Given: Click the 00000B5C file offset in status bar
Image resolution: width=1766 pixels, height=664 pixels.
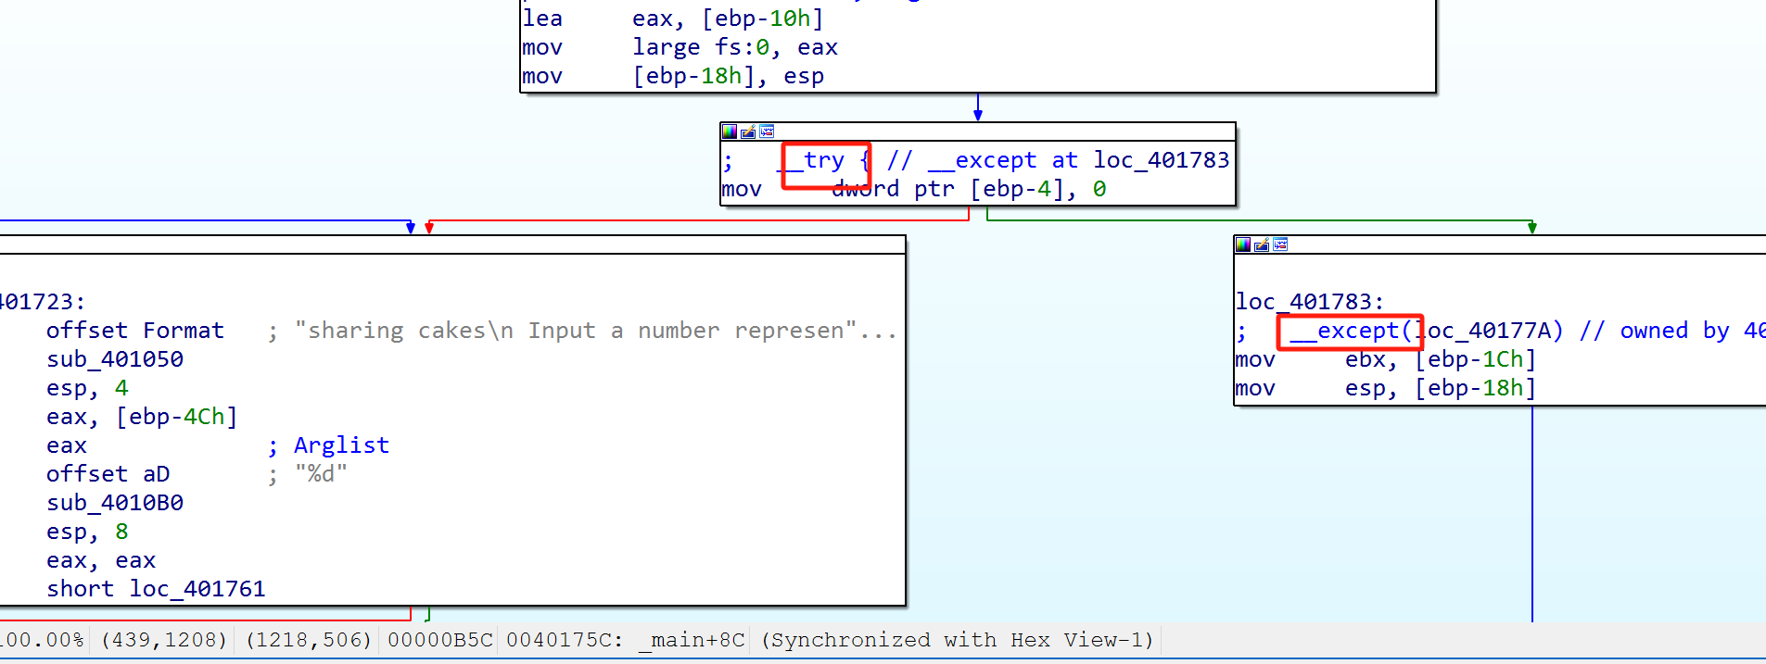Looking at the screenshot, I should pos(439,640).
